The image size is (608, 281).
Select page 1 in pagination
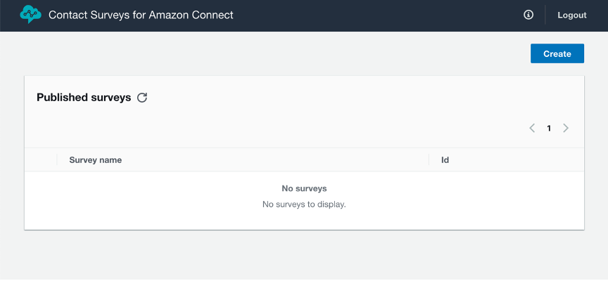pos(549,128)
